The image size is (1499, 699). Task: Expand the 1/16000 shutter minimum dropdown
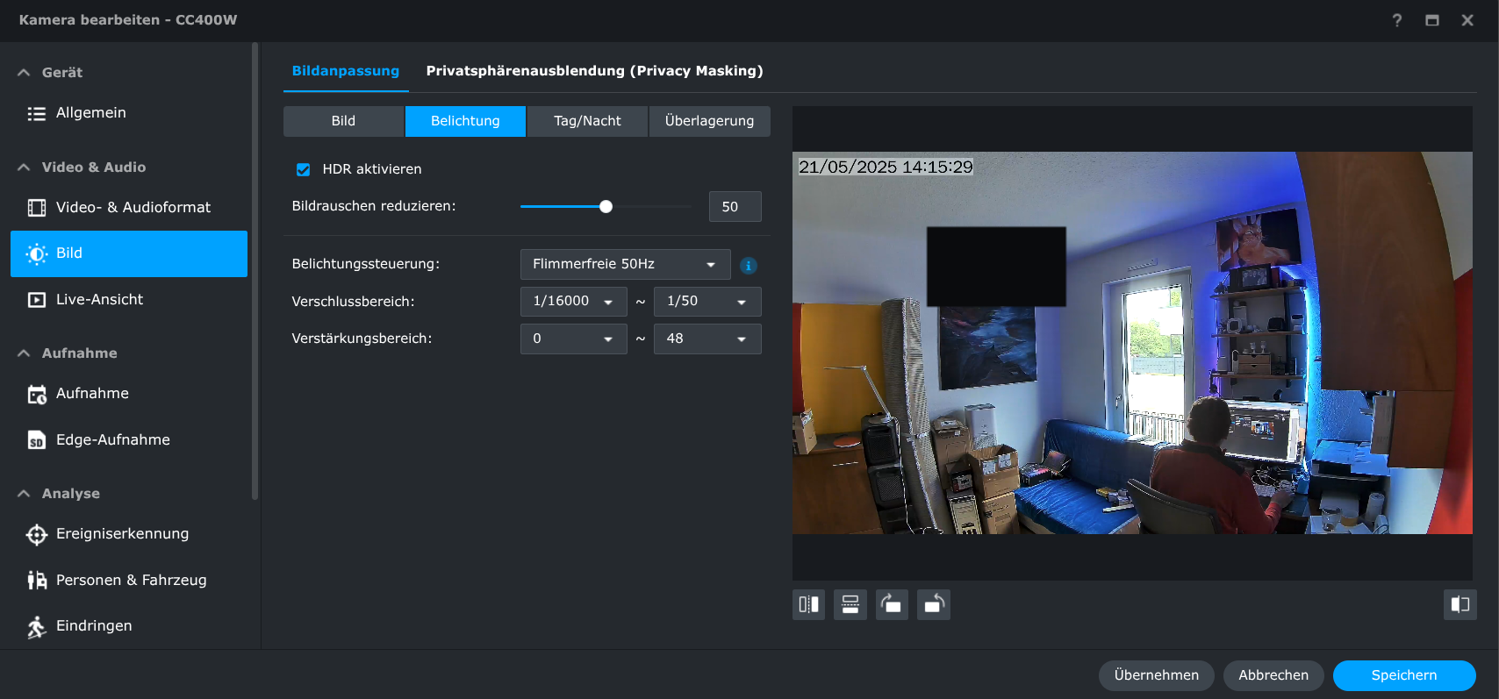[x=573, y=302]
